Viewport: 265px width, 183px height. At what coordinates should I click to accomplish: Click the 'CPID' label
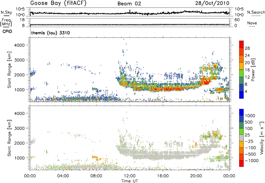(7, 31)
